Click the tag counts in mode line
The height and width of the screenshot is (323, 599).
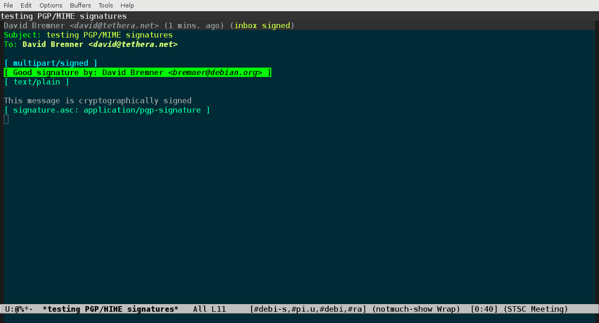(308, 309)
